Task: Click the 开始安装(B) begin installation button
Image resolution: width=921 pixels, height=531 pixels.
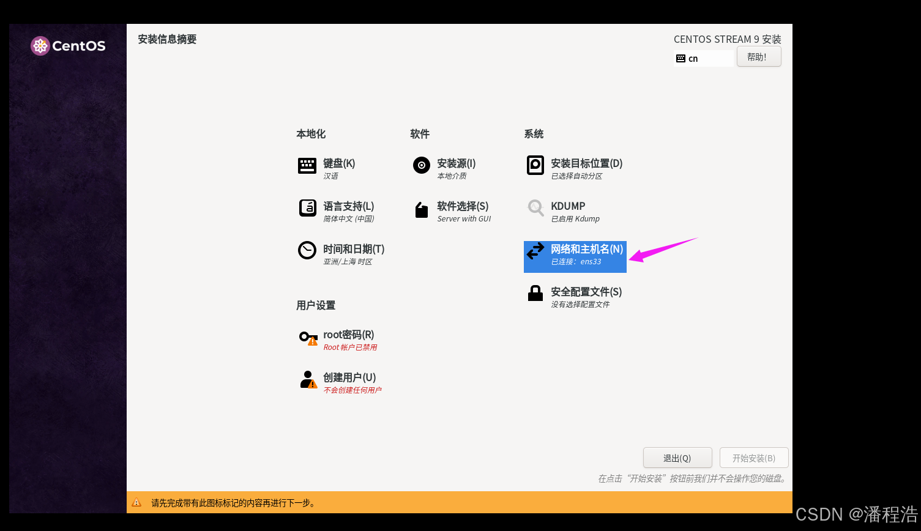Action: click(754, 458)
